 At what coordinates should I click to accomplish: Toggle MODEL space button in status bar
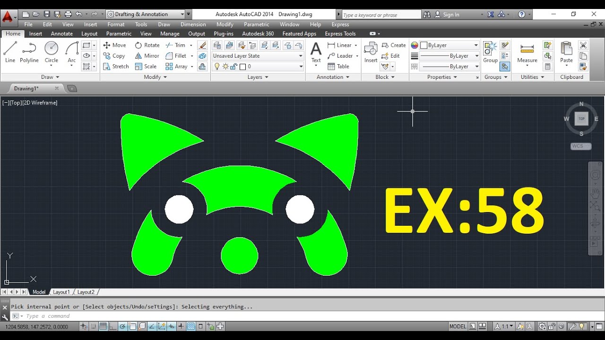458,326
